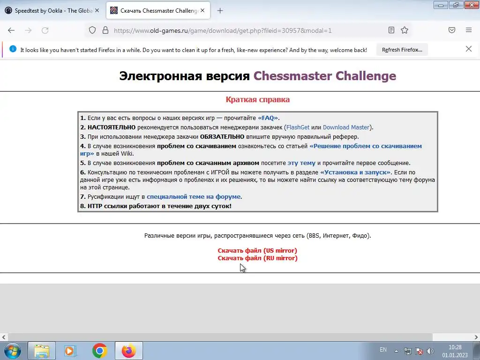Click the description 'Различные версии игры' text
The height and width of the screenshot is (360, 480).
pos(258,236)
